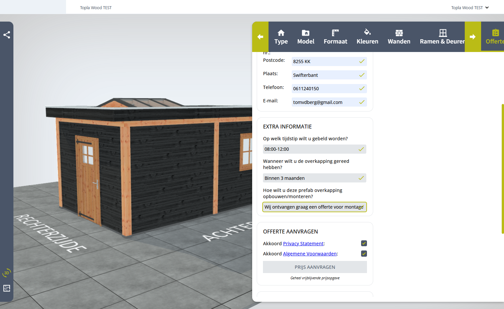
Task: Open the Kleuren paint bucket step
Action: pyautogui.click(x=367, y=37)
